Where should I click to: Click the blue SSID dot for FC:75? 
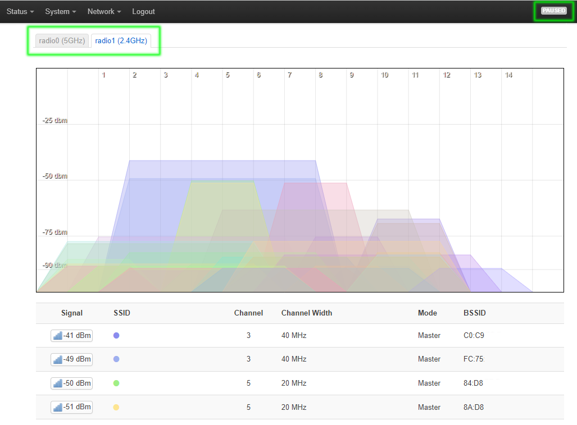coord(116,359)
